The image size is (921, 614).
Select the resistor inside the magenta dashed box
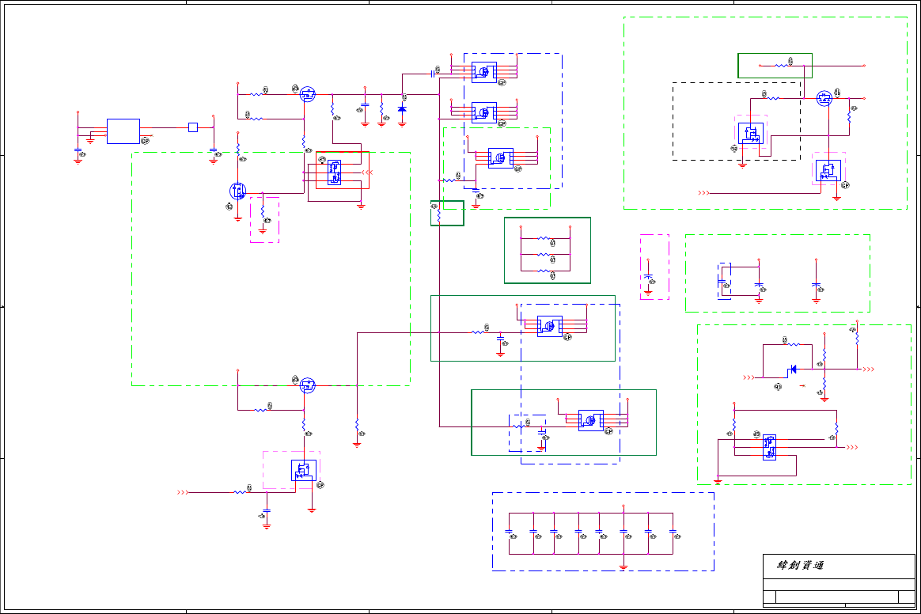[x=263, y=211]
